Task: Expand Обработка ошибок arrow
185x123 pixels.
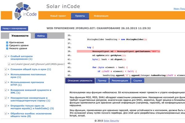Action: 9,113
